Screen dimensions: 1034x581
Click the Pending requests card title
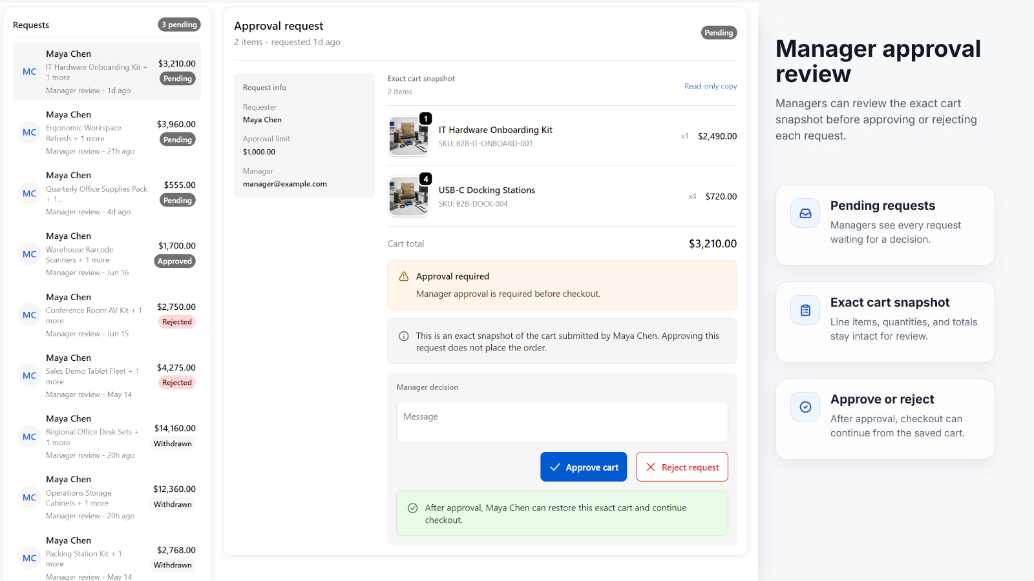pos(883,205)
